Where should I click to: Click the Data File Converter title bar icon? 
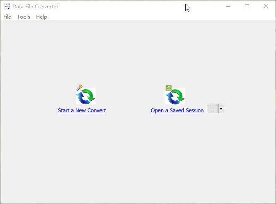(7, 7)
